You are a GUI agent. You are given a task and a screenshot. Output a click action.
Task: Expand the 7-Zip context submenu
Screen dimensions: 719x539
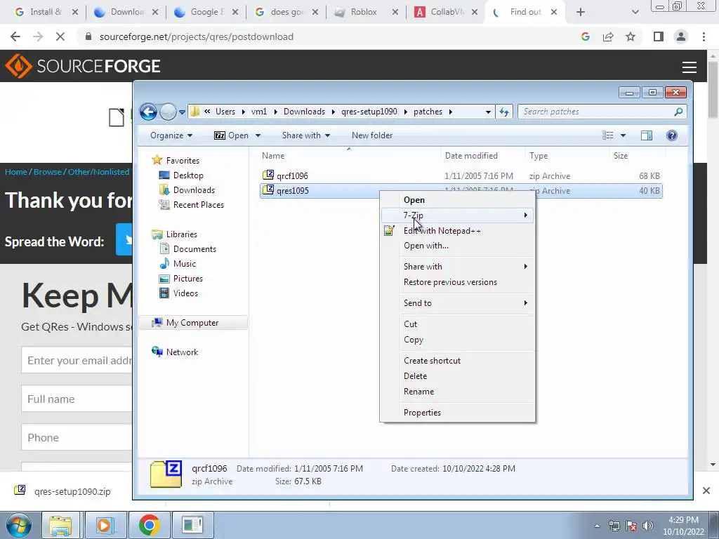click(x=457, y=215)
